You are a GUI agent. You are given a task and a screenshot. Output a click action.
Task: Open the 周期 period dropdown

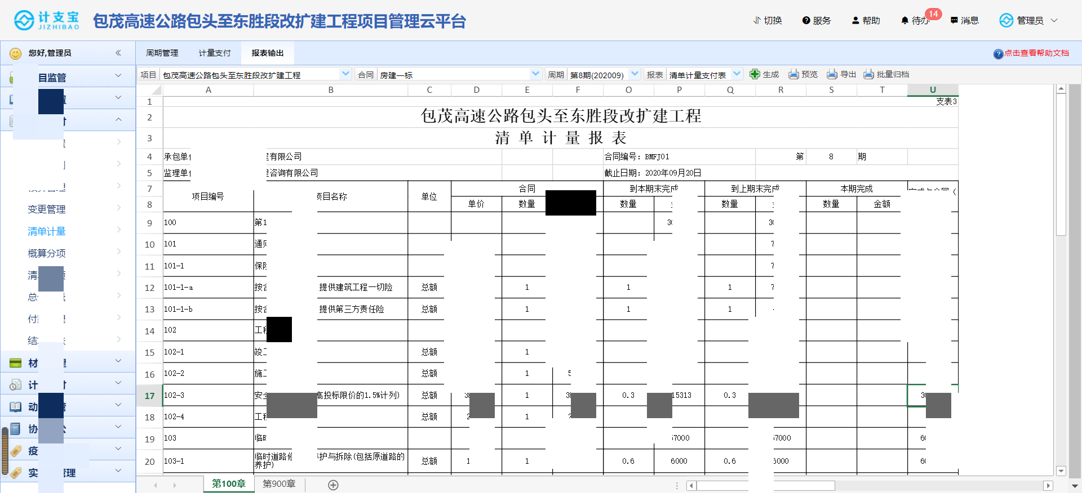pyautogui.click(x=635, y=74)
